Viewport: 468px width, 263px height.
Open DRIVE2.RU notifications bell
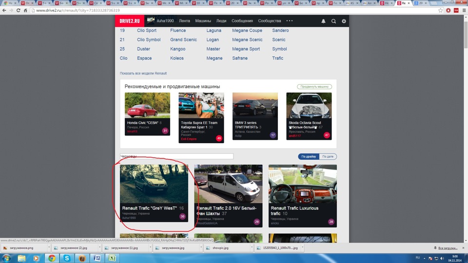323,21
